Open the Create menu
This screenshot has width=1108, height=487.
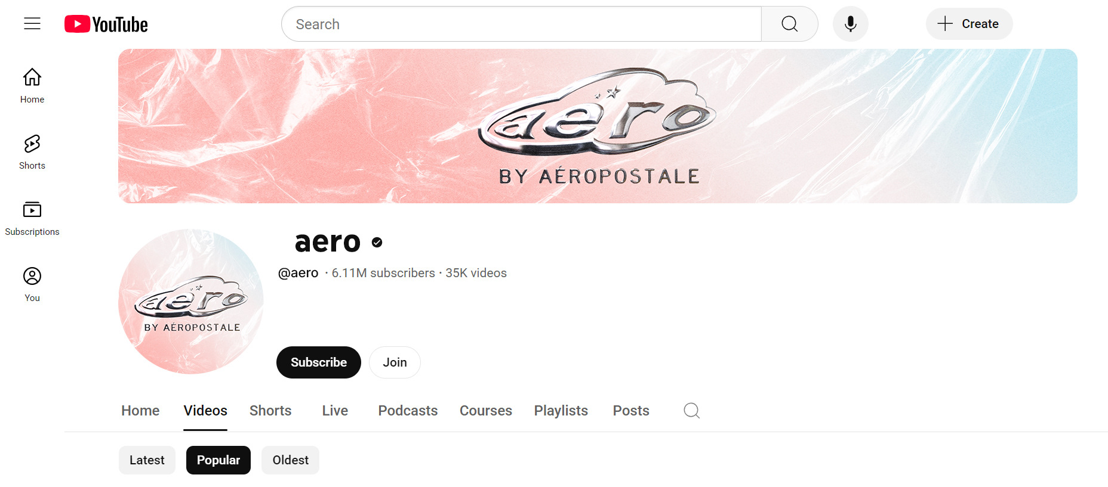click(x=969, y=24)
